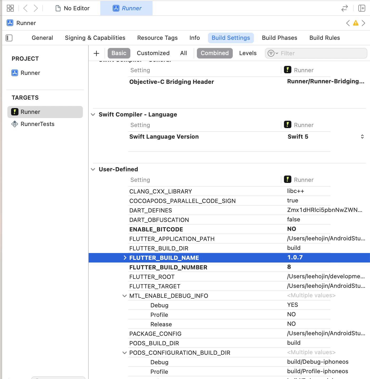Select FLUTTER_APPLICATION_PATH row
This screenshot has width=370, height=379.
(229, 239)
